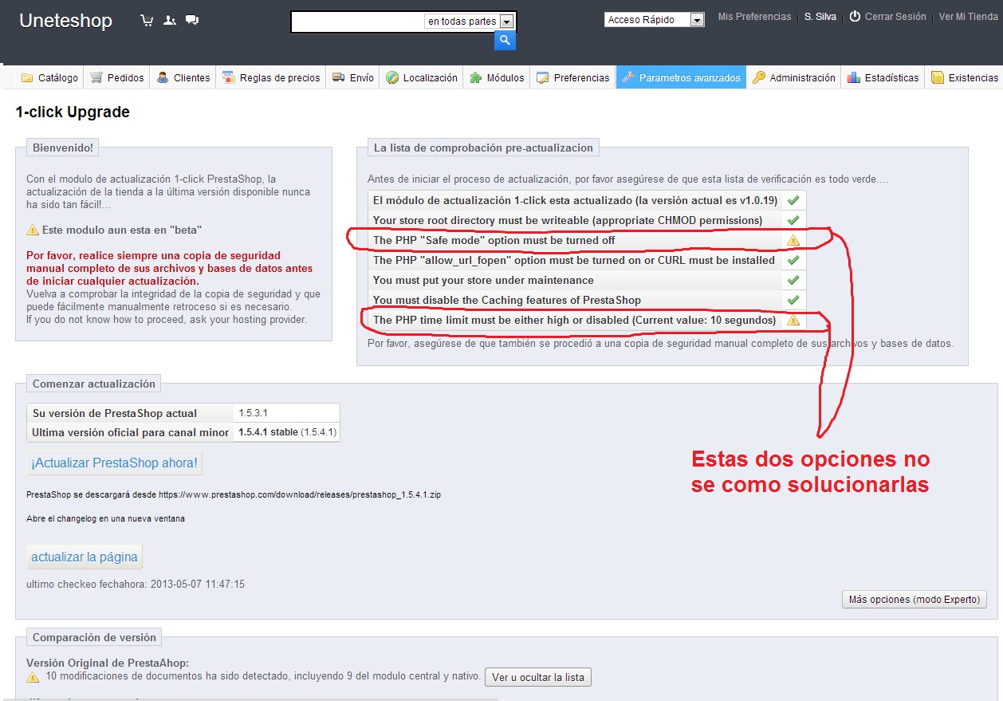The image size is (1003, 701).
Task: Click green check for Caching features row
Action: [793, 300]
